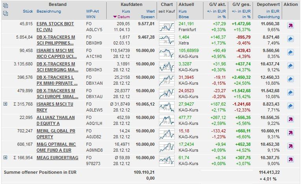Open the ALLIANZ THAILAND EQUITY chart thumbnail

[167, 120]
